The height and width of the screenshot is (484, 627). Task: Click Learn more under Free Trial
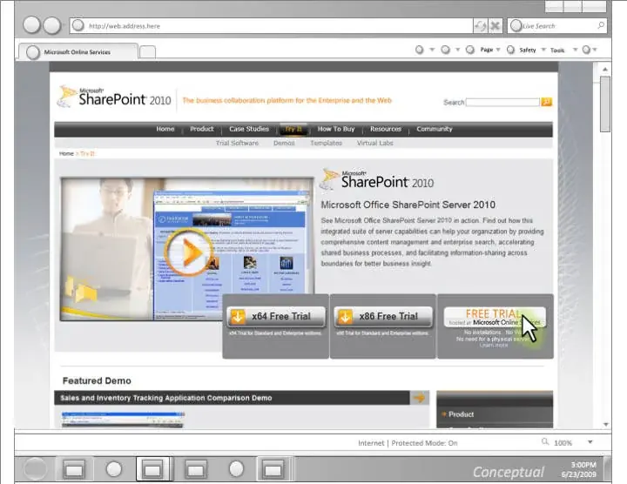tap(494, 345)
